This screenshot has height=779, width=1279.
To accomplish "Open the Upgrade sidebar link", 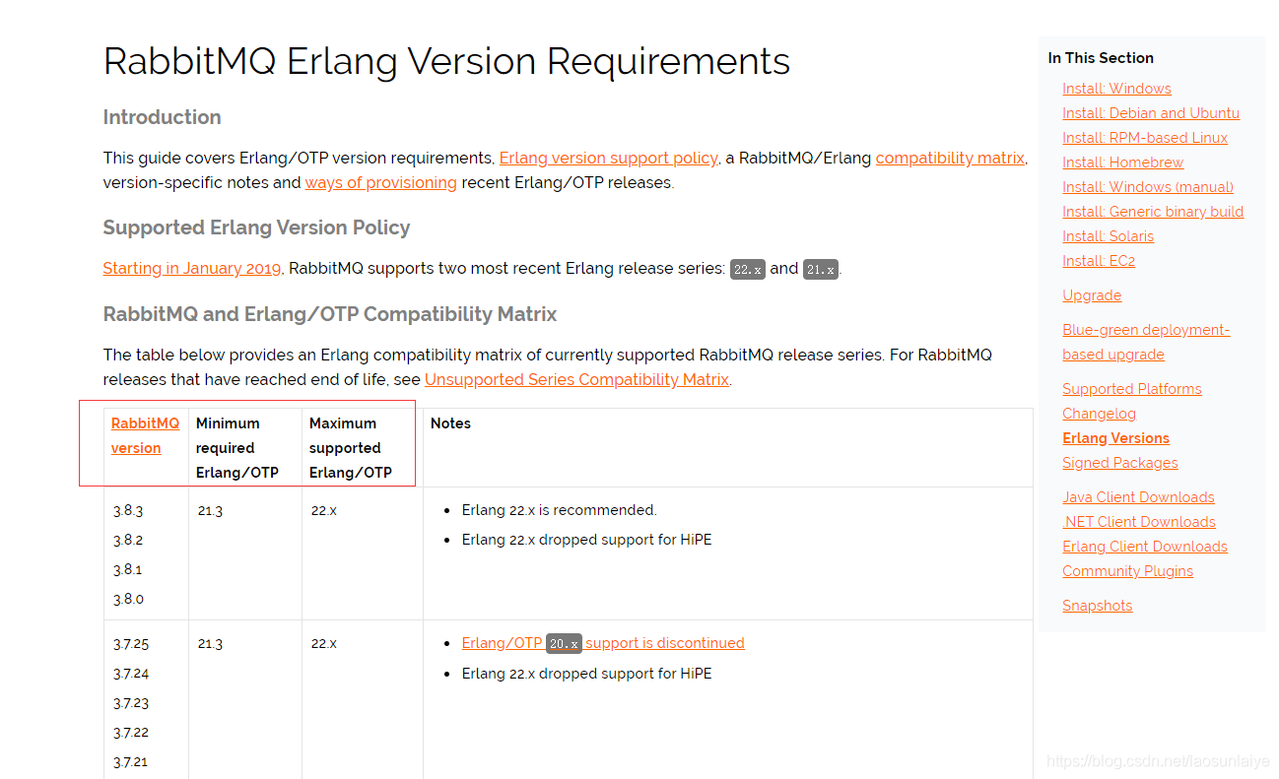I will coord(1092,295).
